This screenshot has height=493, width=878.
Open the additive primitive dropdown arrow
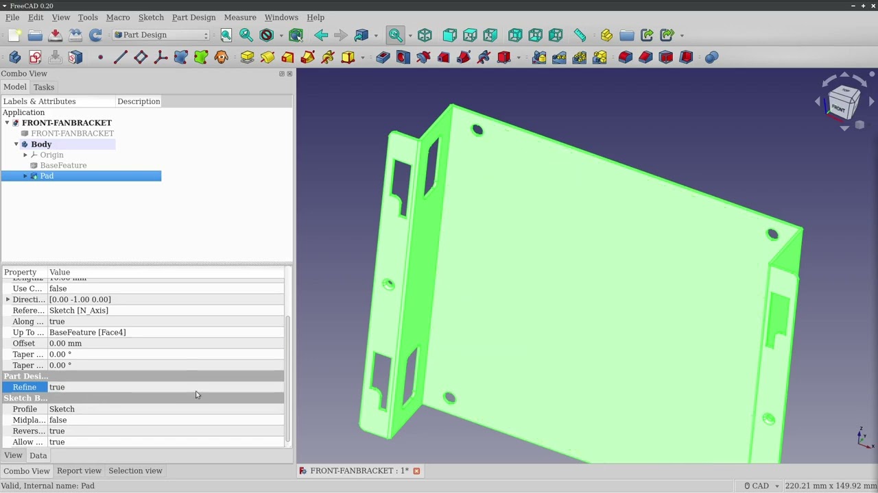pos(362,58)
